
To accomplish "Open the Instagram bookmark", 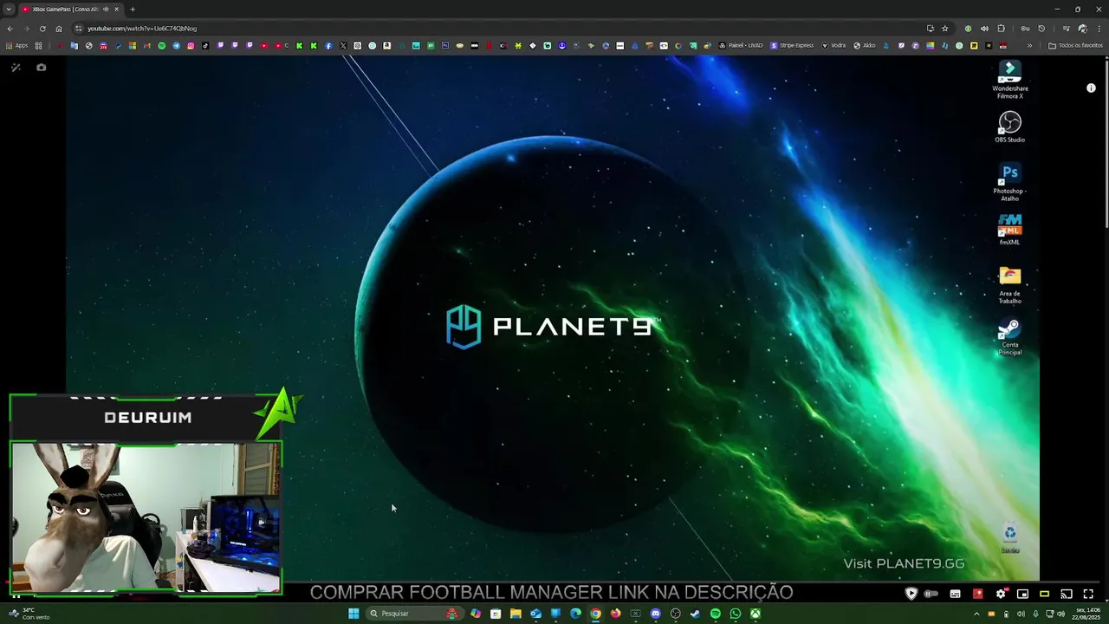I will [x=191, y=45].
